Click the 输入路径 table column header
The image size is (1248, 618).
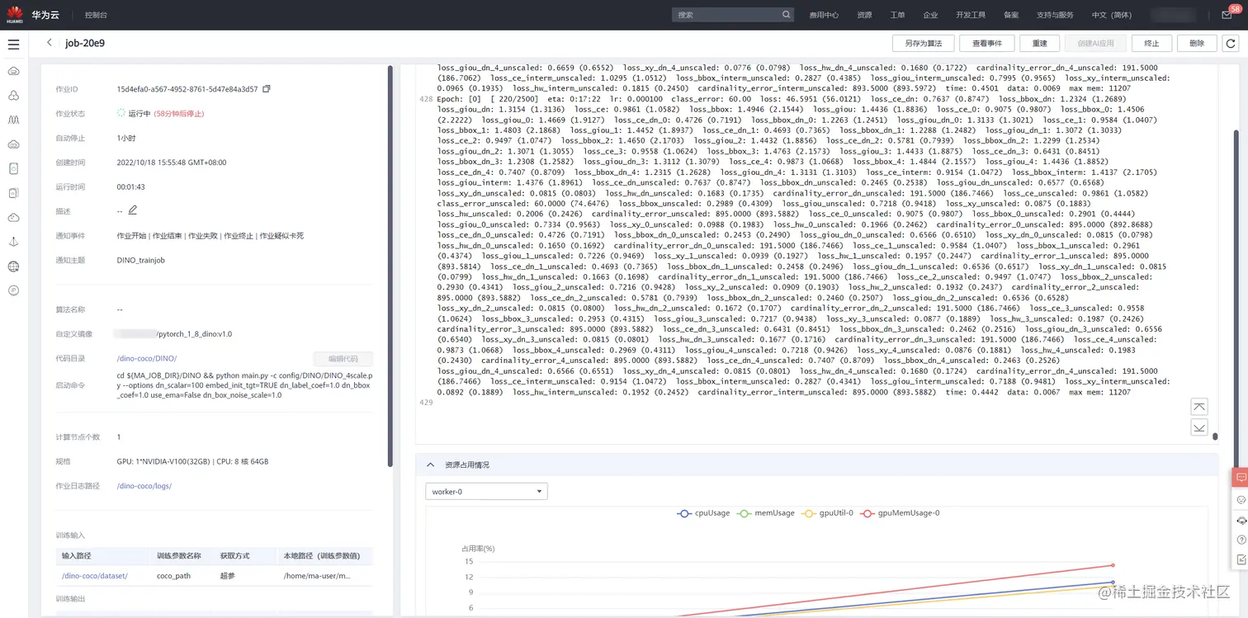click(76, 556)
